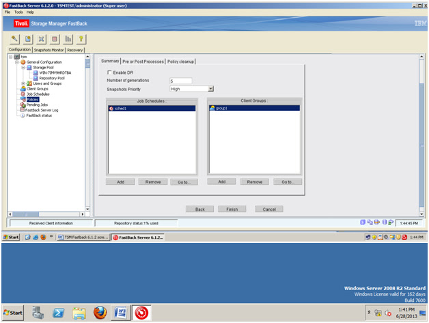
Task: Click the blue cylinder status bar icon
Action: [384, 222]
